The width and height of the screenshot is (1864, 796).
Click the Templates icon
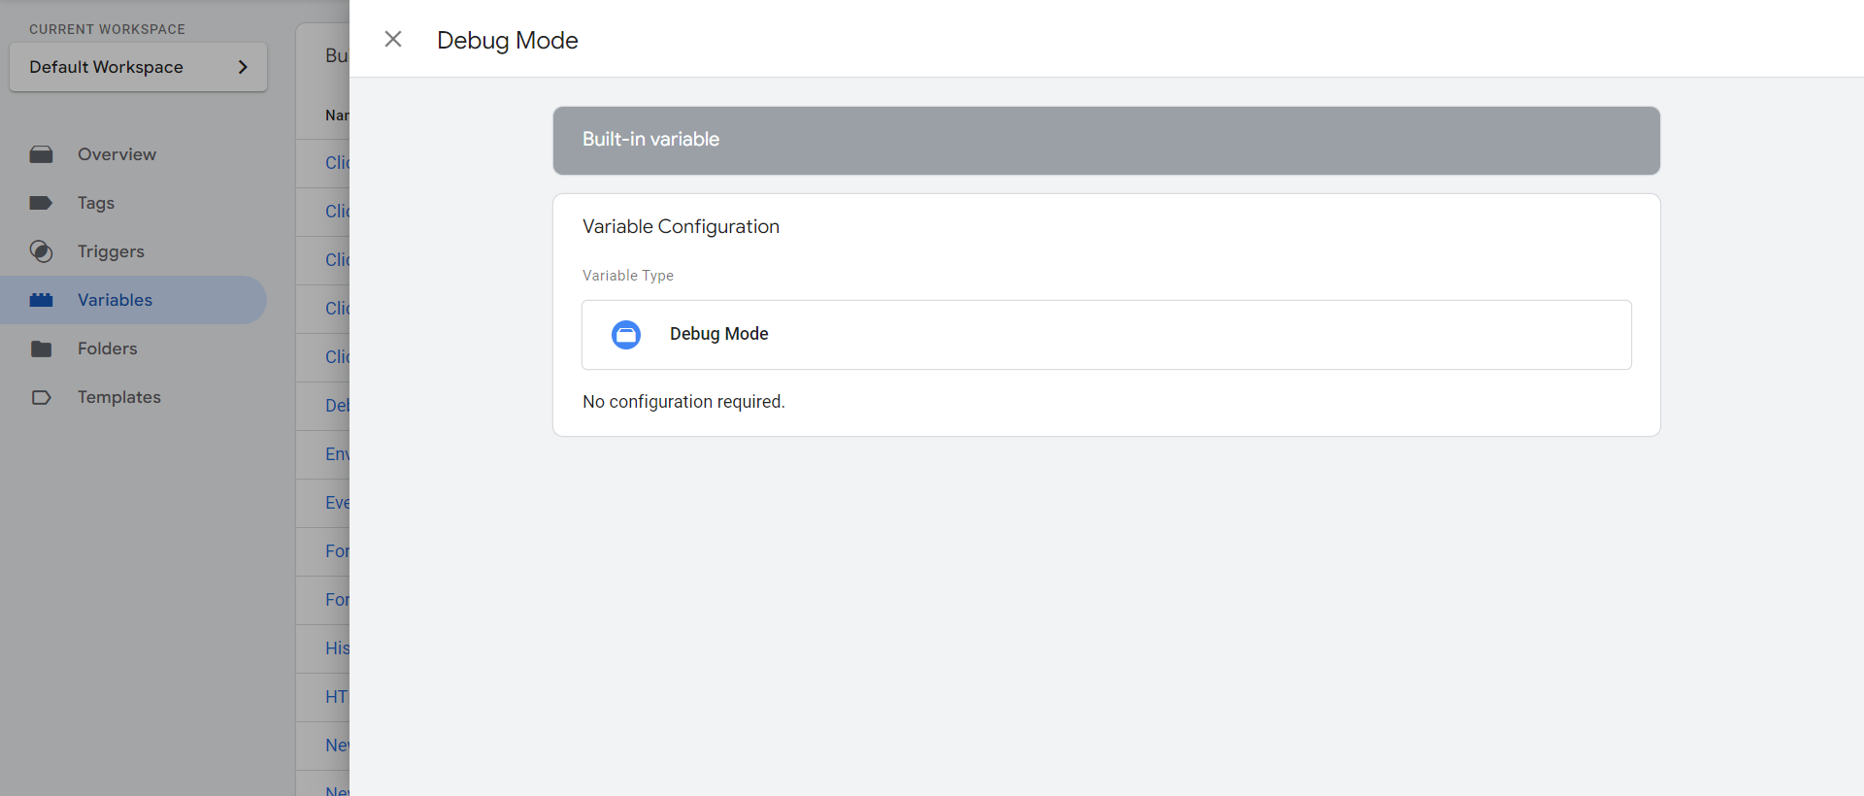tap(41, 396)
